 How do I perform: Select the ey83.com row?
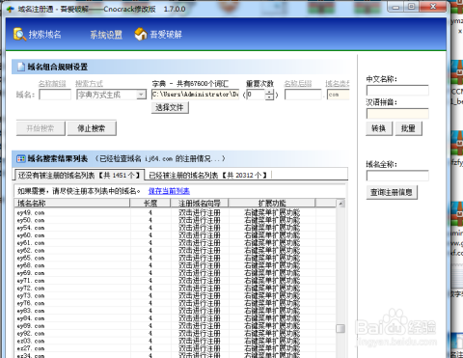click(x=175, y=311)
